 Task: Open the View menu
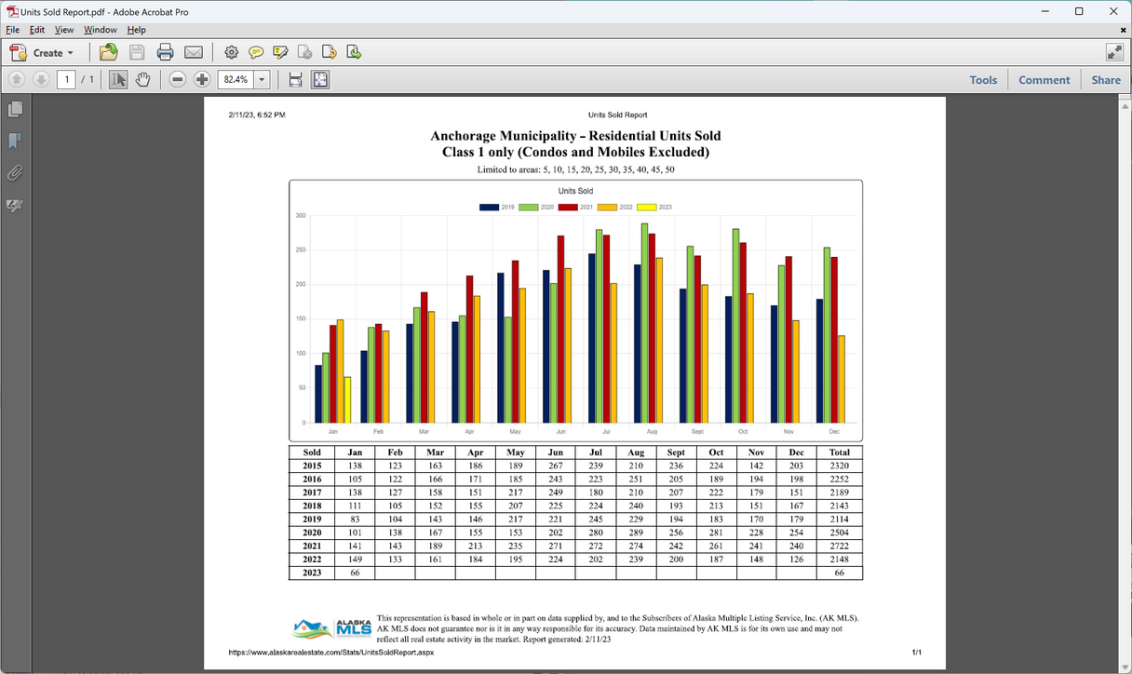[x=63, y=30]
